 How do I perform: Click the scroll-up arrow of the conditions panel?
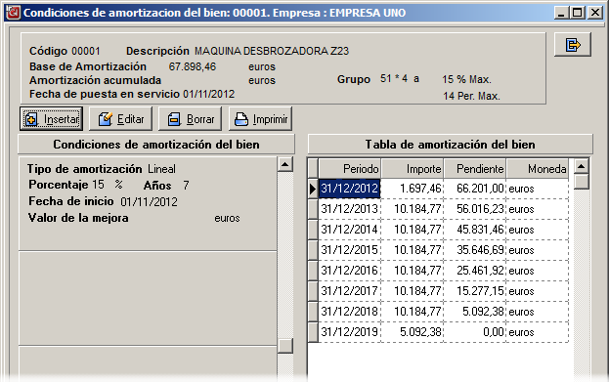point(285,164)
